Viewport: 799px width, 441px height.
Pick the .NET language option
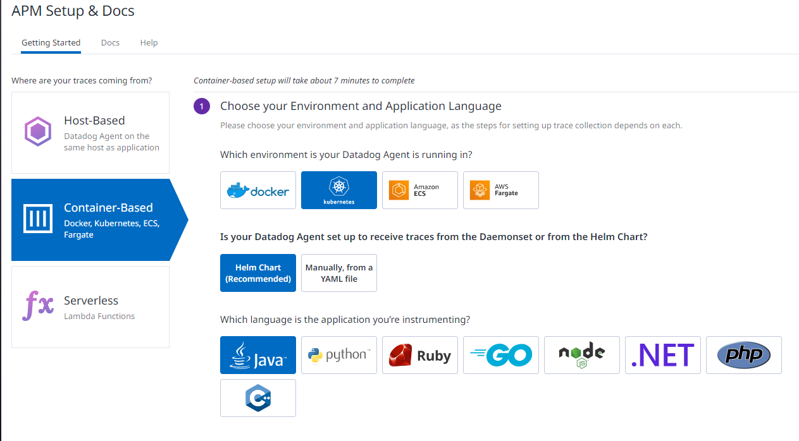662,354
